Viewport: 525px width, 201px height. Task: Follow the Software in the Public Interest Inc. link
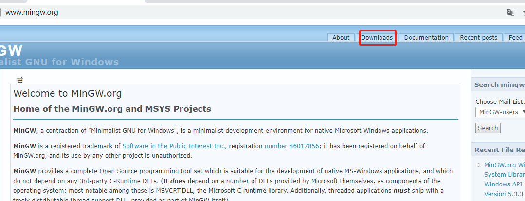tap(173, 146)
